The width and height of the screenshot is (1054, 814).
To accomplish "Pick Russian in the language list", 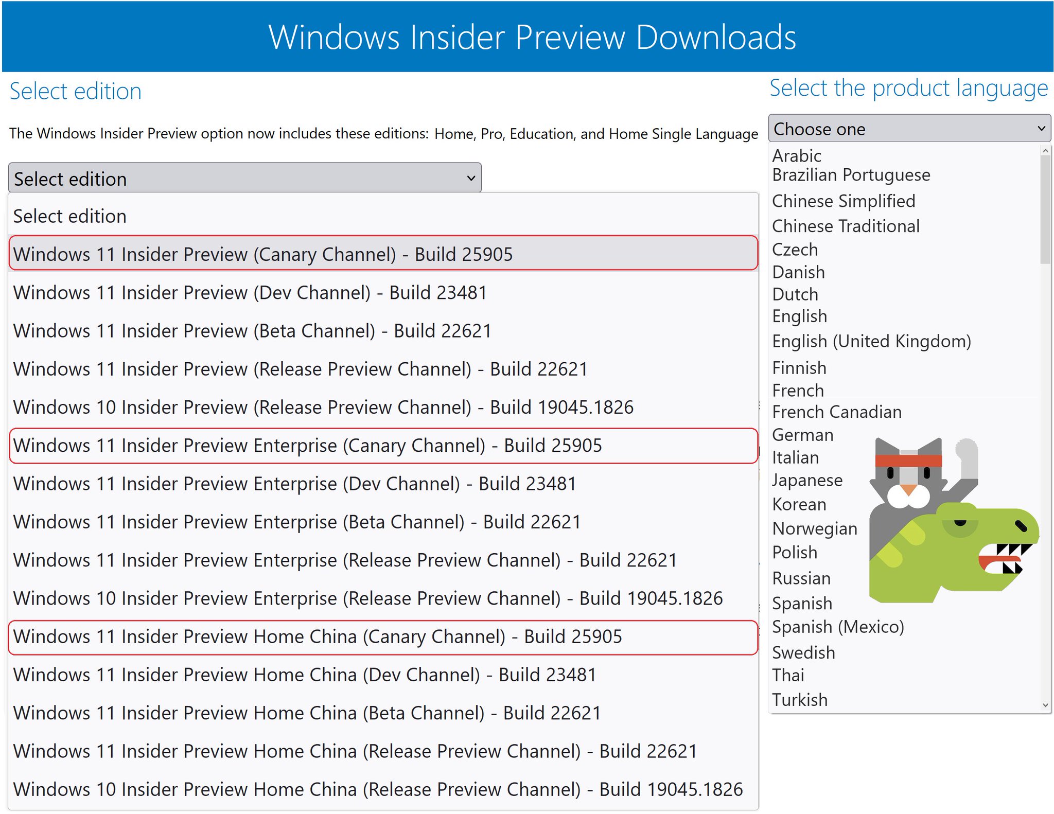I will (801, 578).
